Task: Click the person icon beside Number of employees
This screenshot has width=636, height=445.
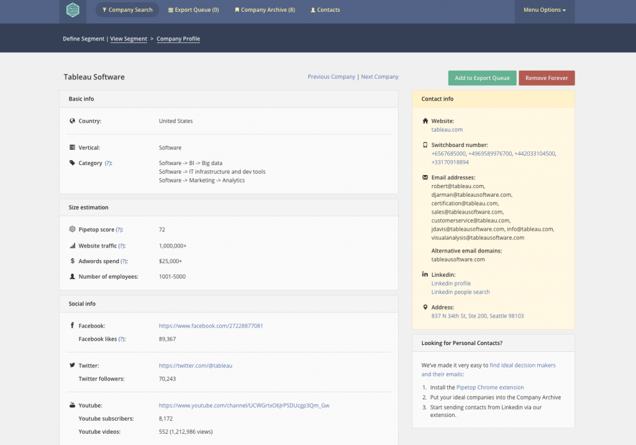Action: [72, 276]
